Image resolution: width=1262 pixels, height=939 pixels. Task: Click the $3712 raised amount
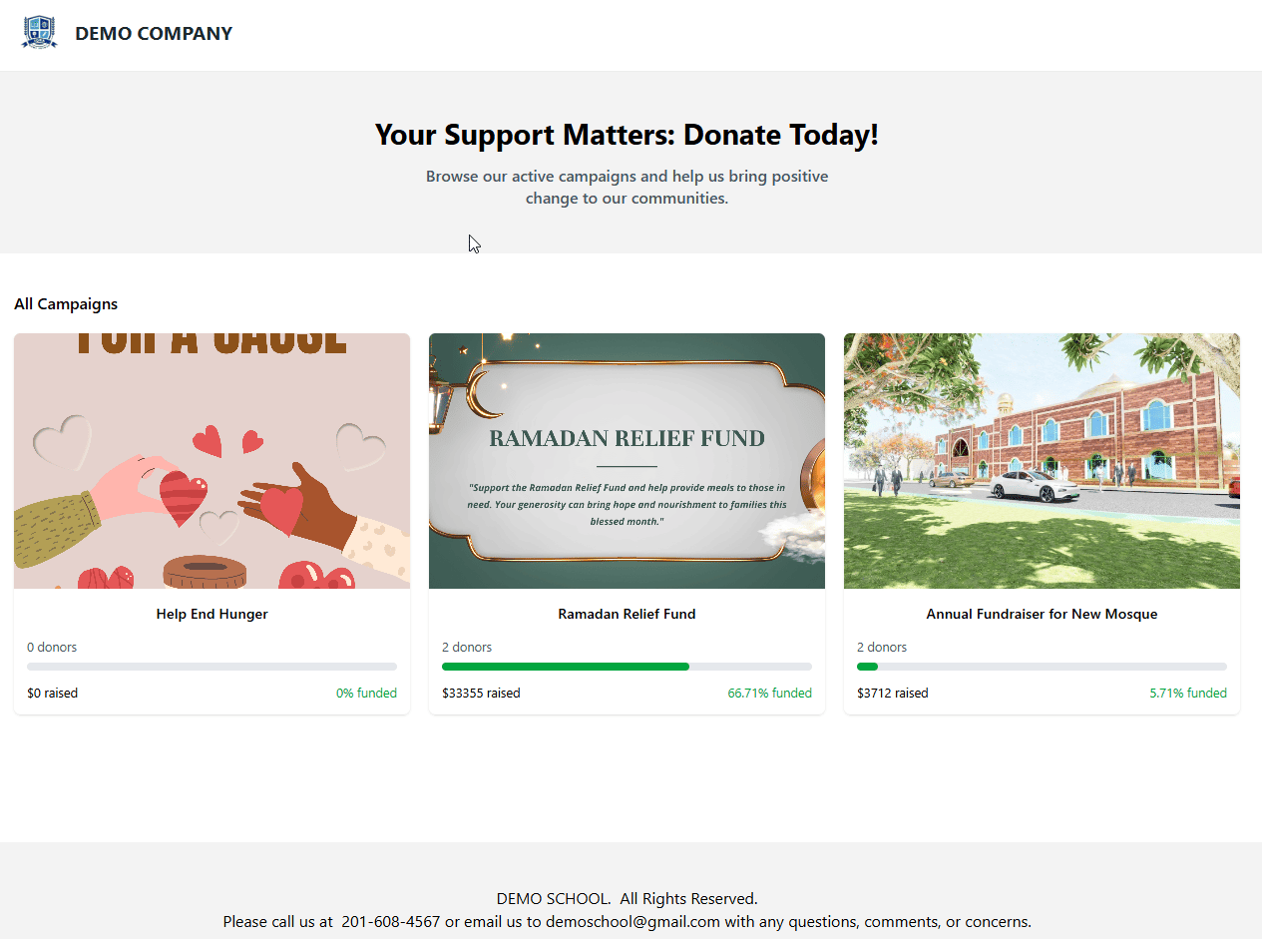[x=892, y=694]
